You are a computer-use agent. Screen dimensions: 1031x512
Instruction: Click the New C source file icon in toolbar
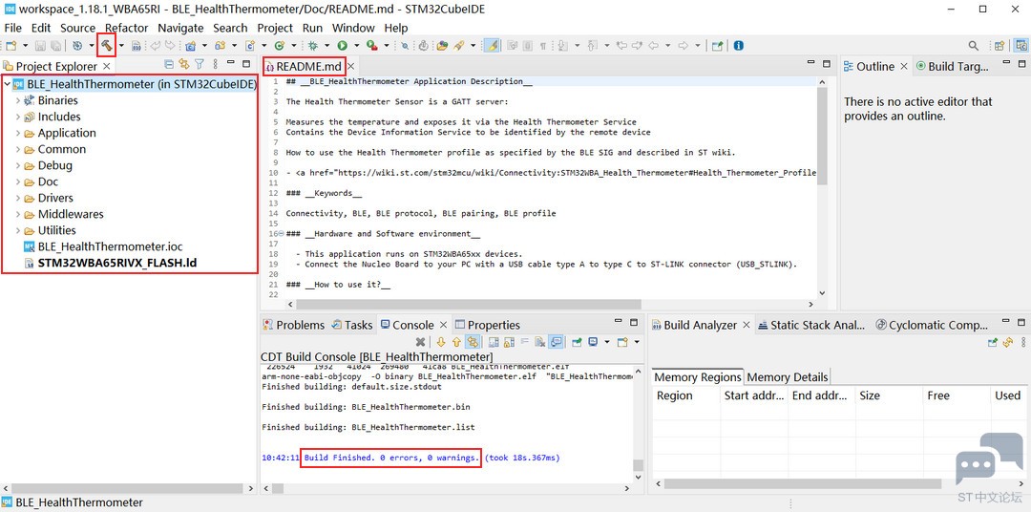click(x=250, y=46)
